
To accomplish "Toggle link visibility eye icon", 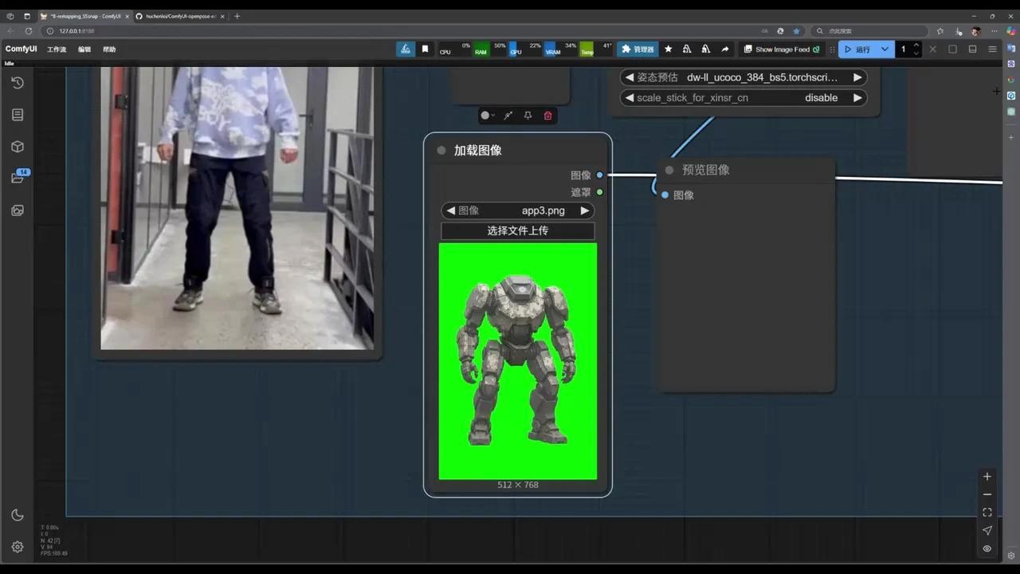I will 987,548.
